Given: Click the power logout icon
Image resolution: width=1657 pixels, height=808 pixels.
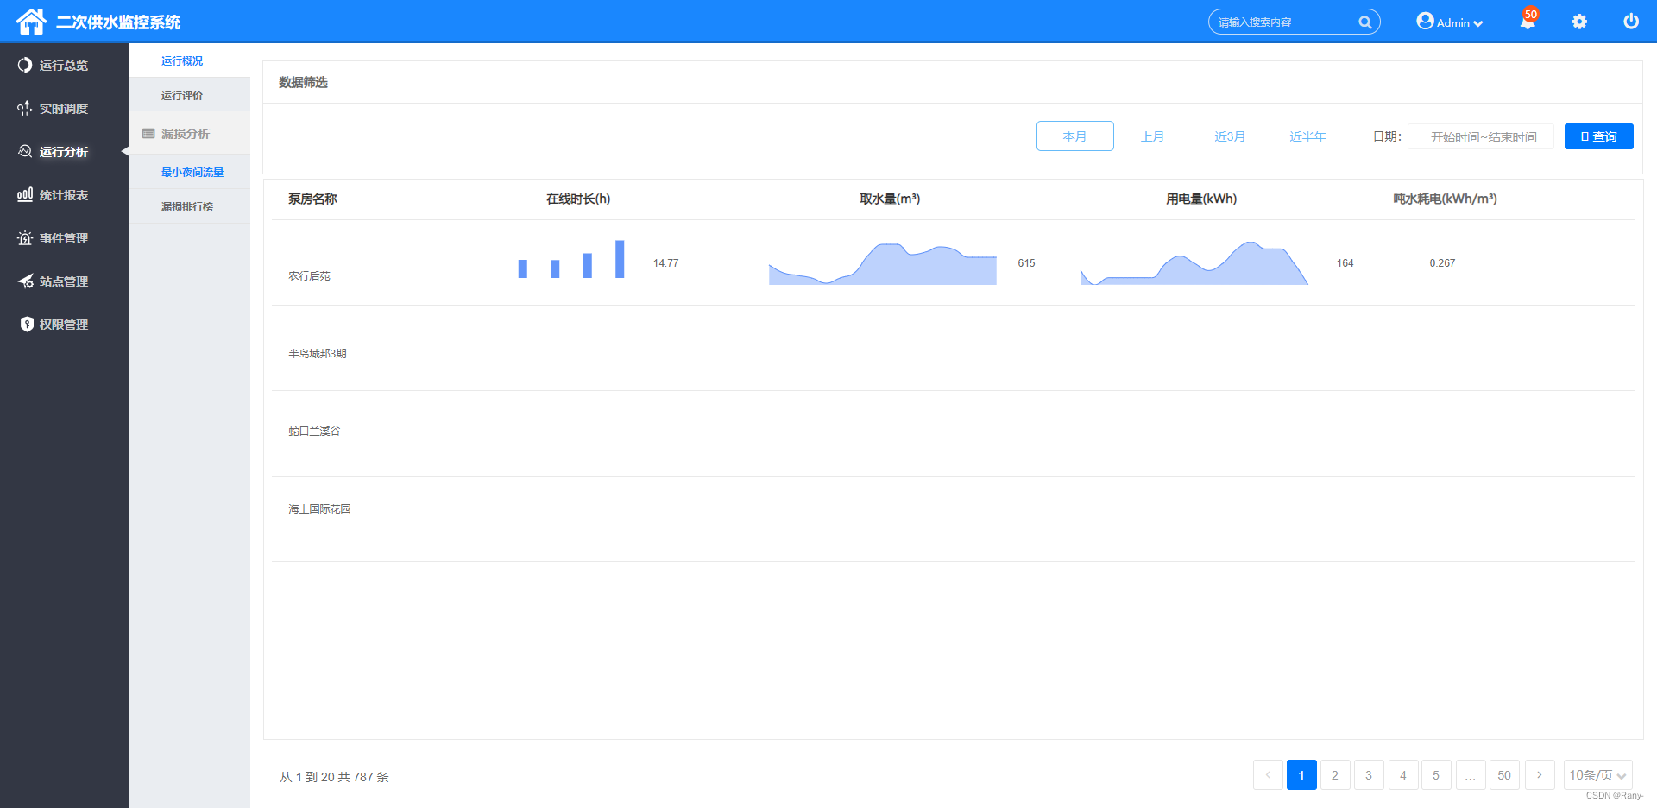Looking at the screenshot, I should 1631,21.
